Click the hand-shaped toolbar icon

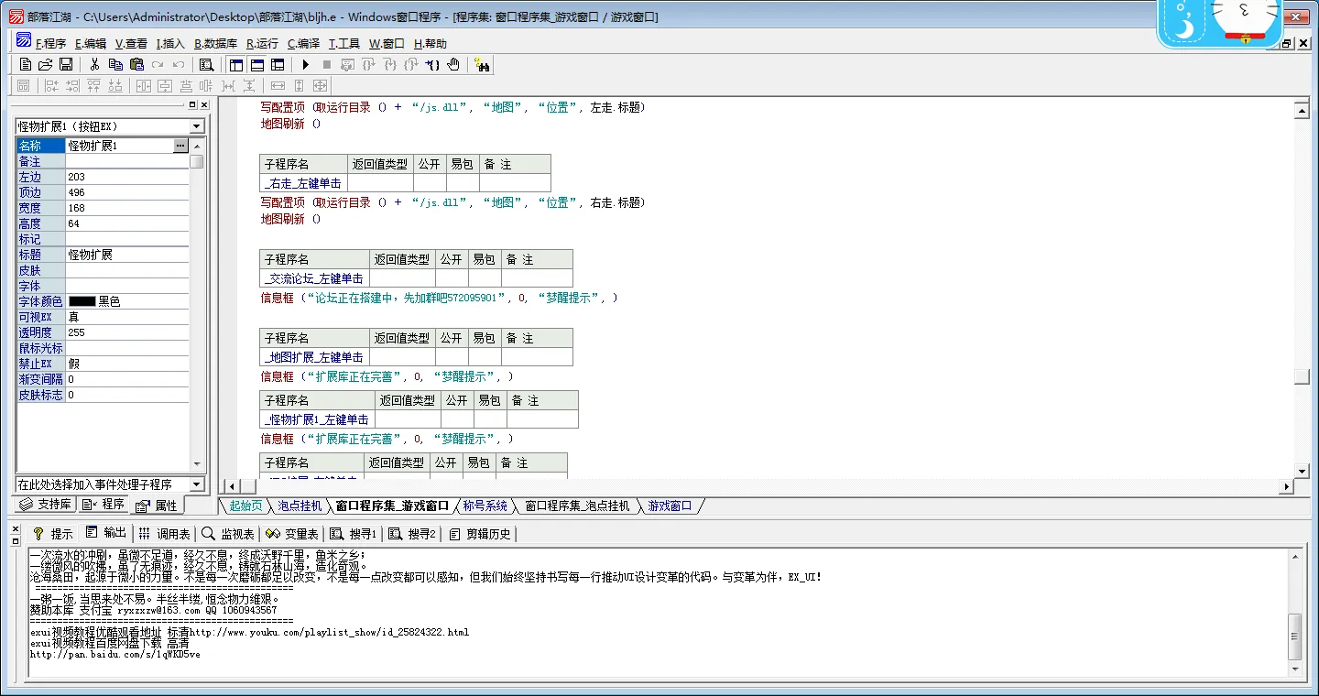[x=454, y=65]
